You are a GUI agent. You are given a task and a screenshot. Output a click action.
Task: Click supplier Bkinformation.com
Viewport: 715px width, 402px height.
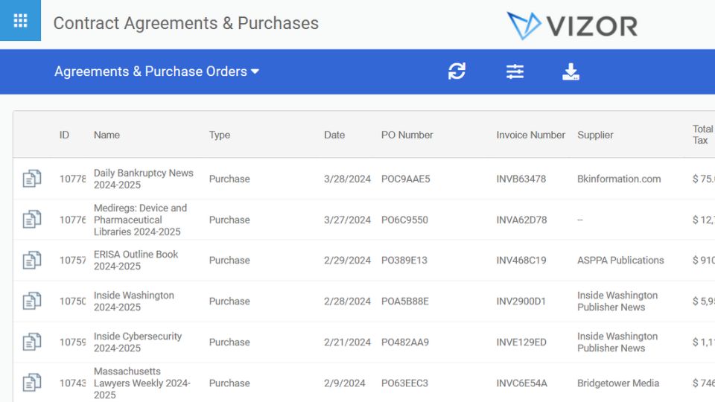(x=619, y=179)
